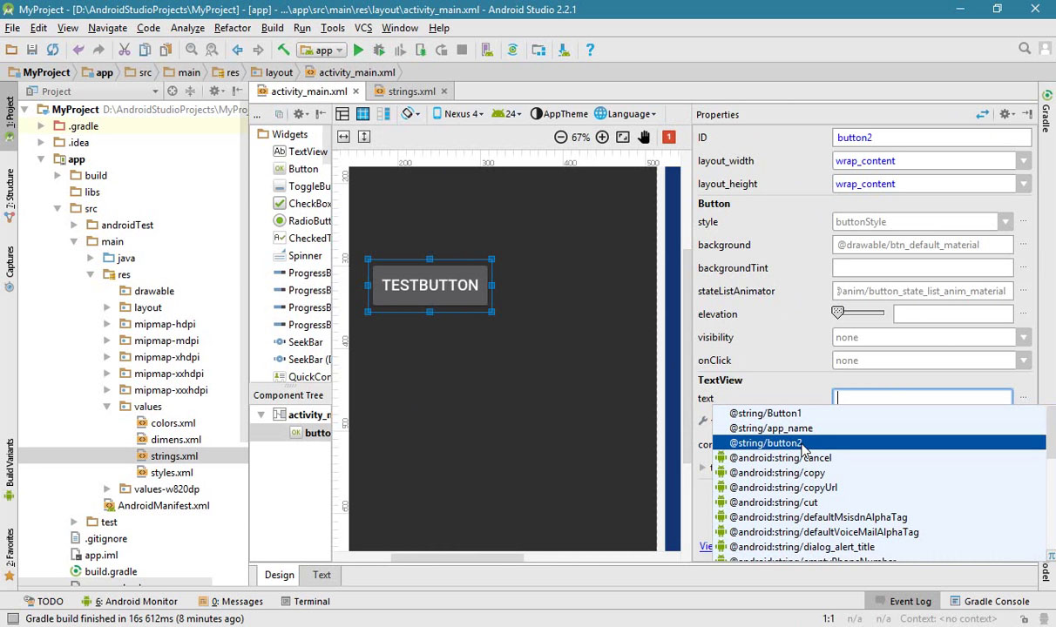Screen dimensions: 1056x627
Task: Open the SDK Manager icon
Action: pyautogui.click(x=564, y=50)
